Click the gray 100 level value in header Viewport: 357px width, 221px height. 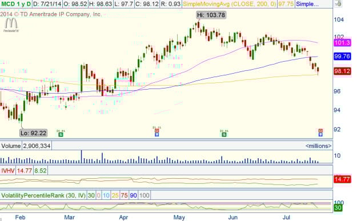click(x=145, y=195)
